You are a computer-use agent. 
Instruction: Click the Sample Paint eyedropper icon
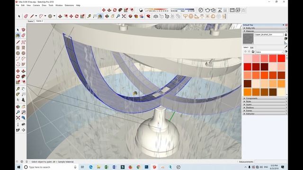(x=286, y=47)
